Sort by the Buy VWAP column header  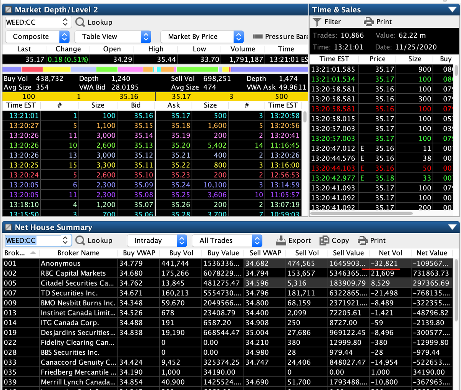139,253
